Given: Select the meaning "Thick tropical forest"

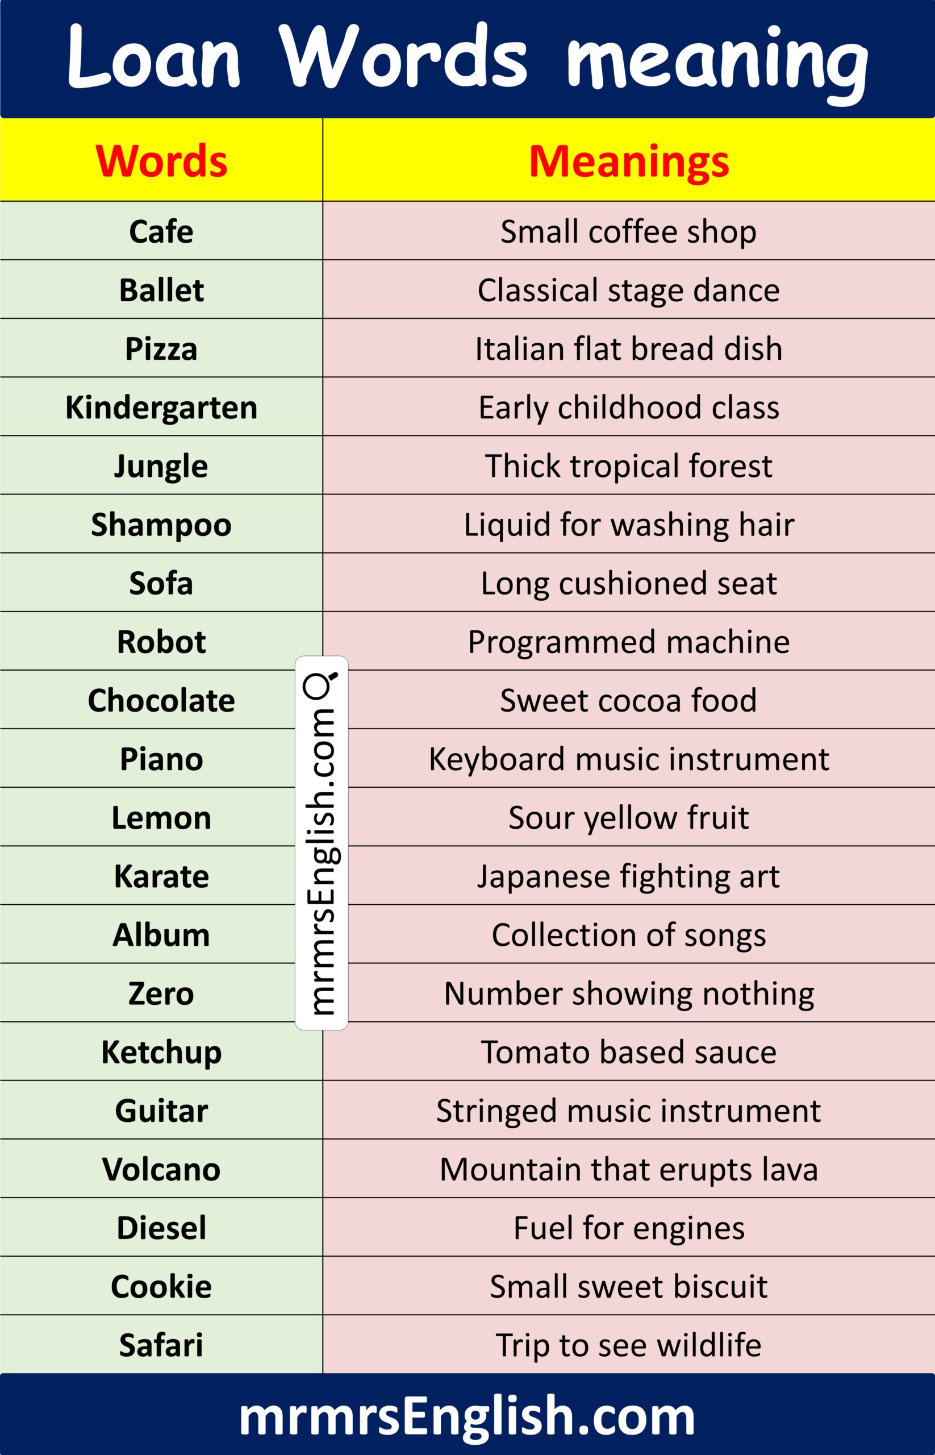Looking at the screenshot, I should click(x=628, y=466).
